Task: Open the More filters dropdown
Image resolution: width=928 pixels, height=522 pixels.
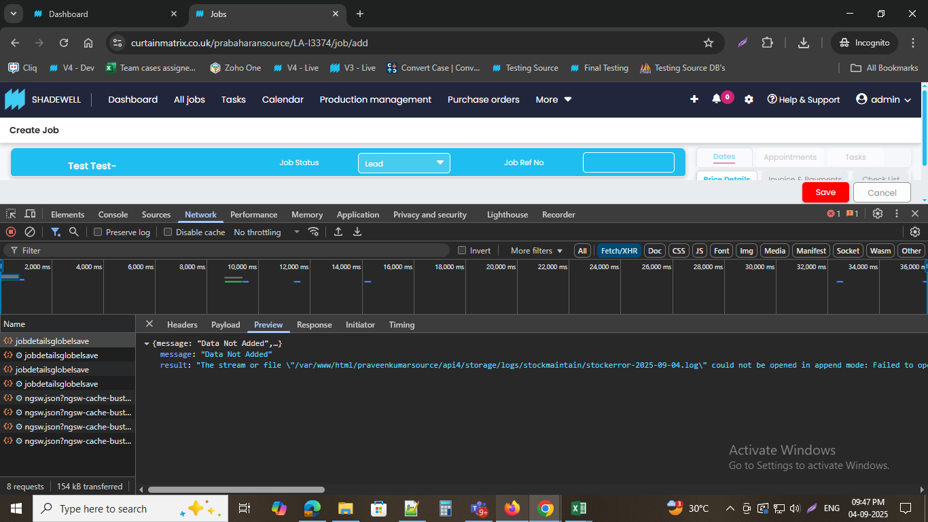Action: tap(536, 250)
